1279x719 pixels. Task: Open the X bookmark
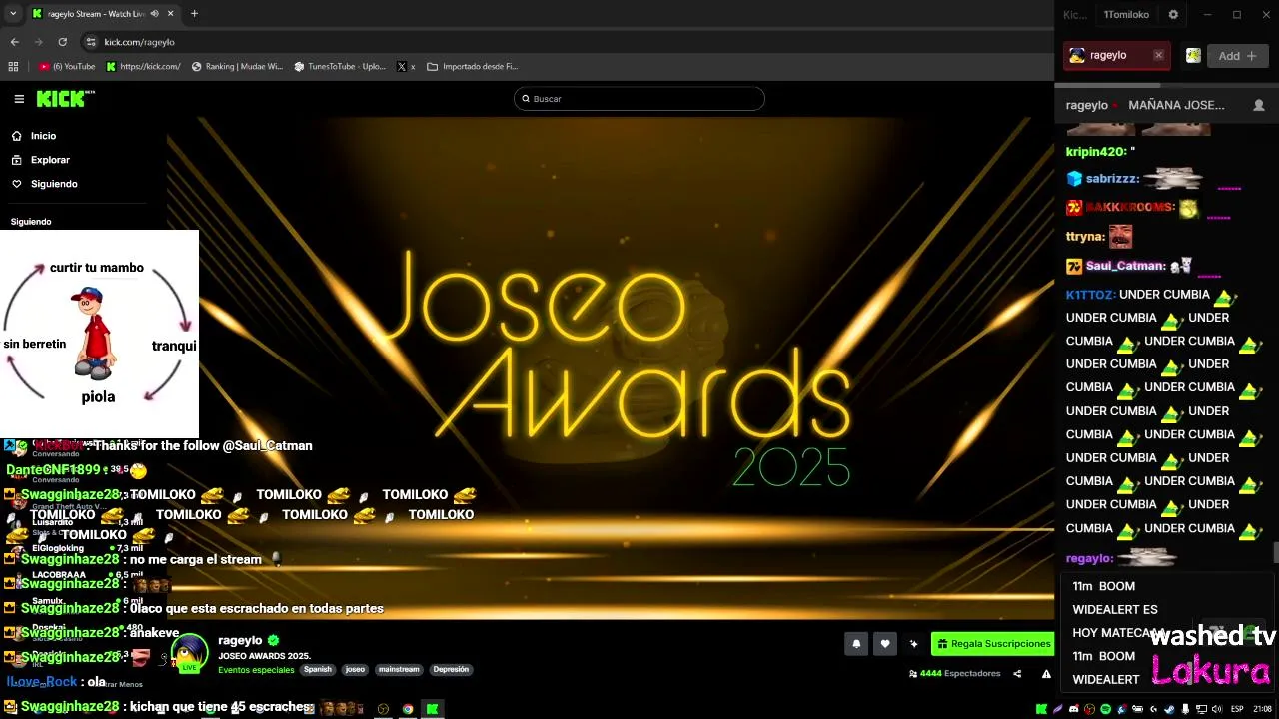(406, 67)
